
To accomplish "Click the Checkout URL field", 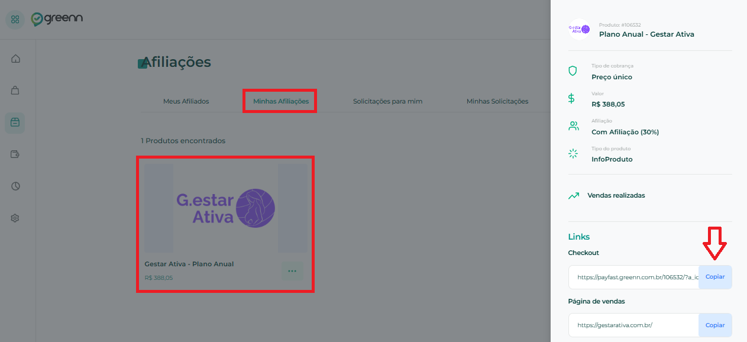I will point(633,277).
